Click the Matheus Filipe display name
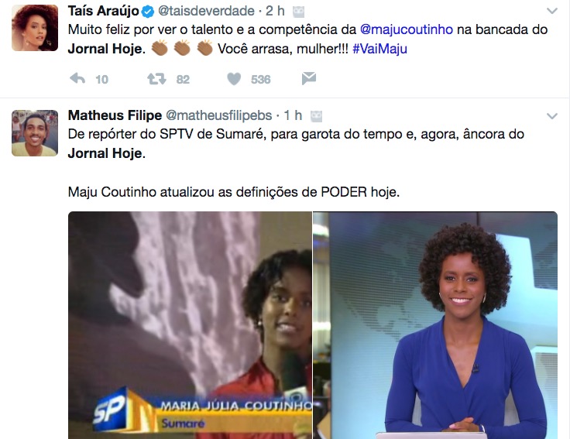This screenshot has height=439, width=570. [115, 115]
